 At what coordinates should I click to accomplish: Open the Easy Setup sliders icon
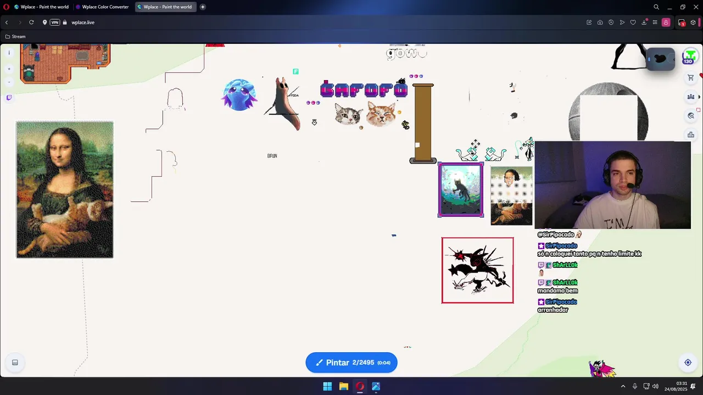(x=655, y=22)
